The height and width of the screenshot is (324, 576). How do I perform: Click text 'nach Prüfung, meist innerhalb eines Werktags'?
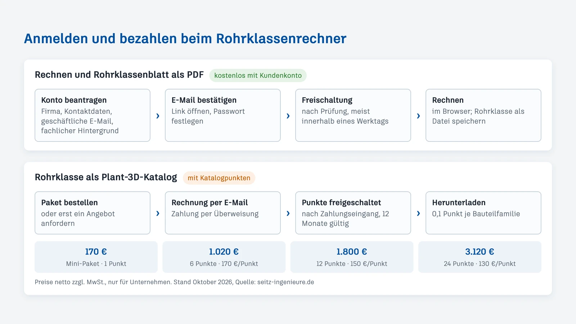345,116
